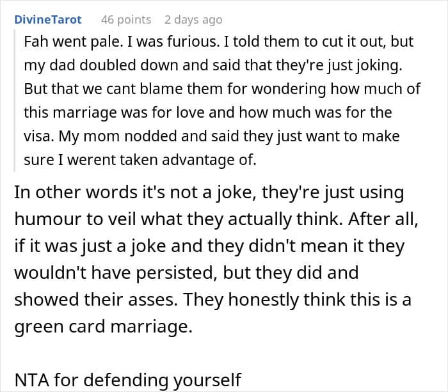The image size is (448, 392).
Task: Click the 'NTA for defending yourself' verdict line
Action: (128, 380)
